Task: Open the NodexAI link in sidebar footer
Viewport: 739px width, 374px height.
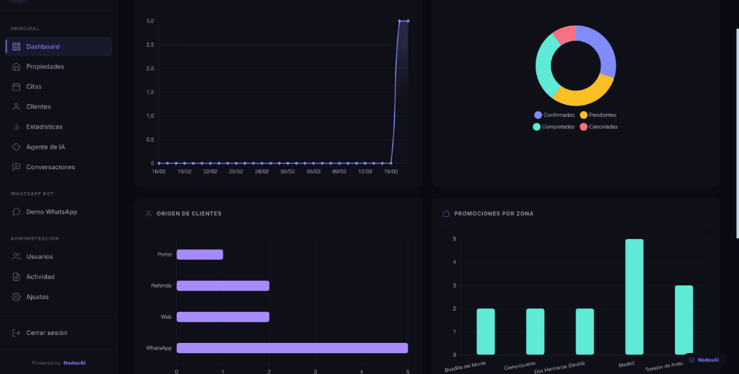Action: click(74, 362)
